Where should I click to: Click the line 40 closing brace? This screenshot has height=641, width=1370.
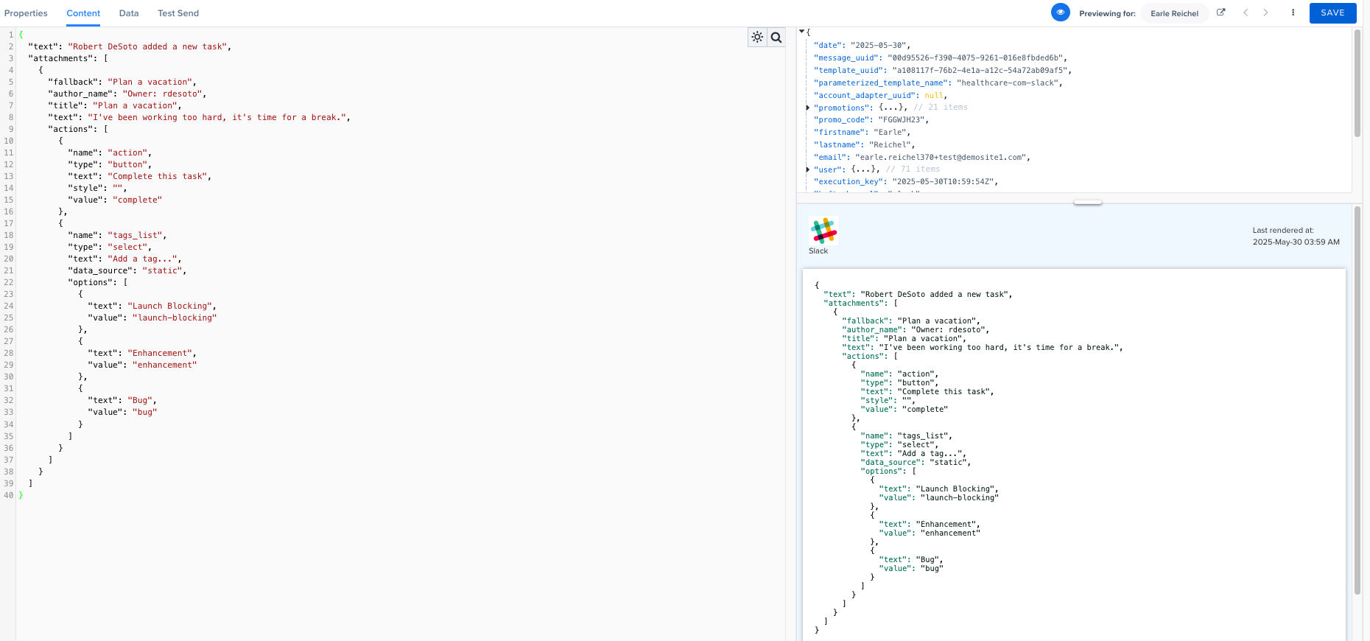coord(21,495)
